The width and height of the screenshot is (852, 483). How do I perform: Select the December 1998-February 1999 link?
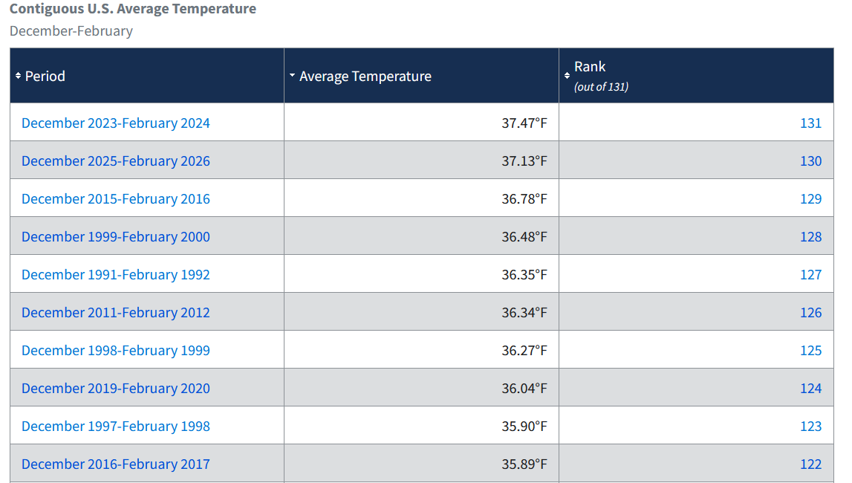tap(116, 351)
